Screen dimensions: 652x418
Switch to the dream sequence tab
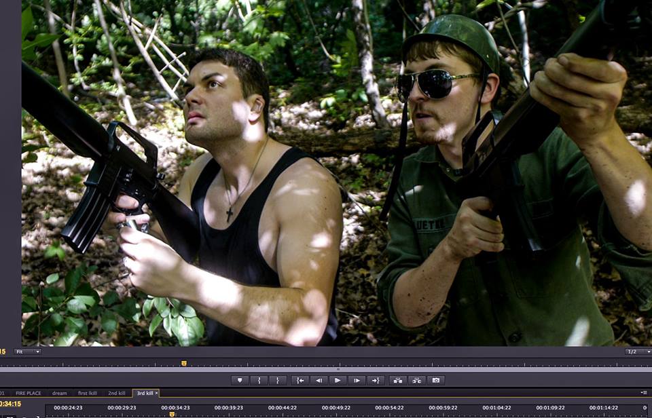pyautogui.click(x=60, y=393)
